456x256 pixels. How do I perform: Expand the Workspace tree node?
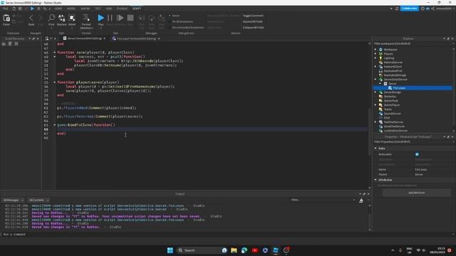[375, 50]
